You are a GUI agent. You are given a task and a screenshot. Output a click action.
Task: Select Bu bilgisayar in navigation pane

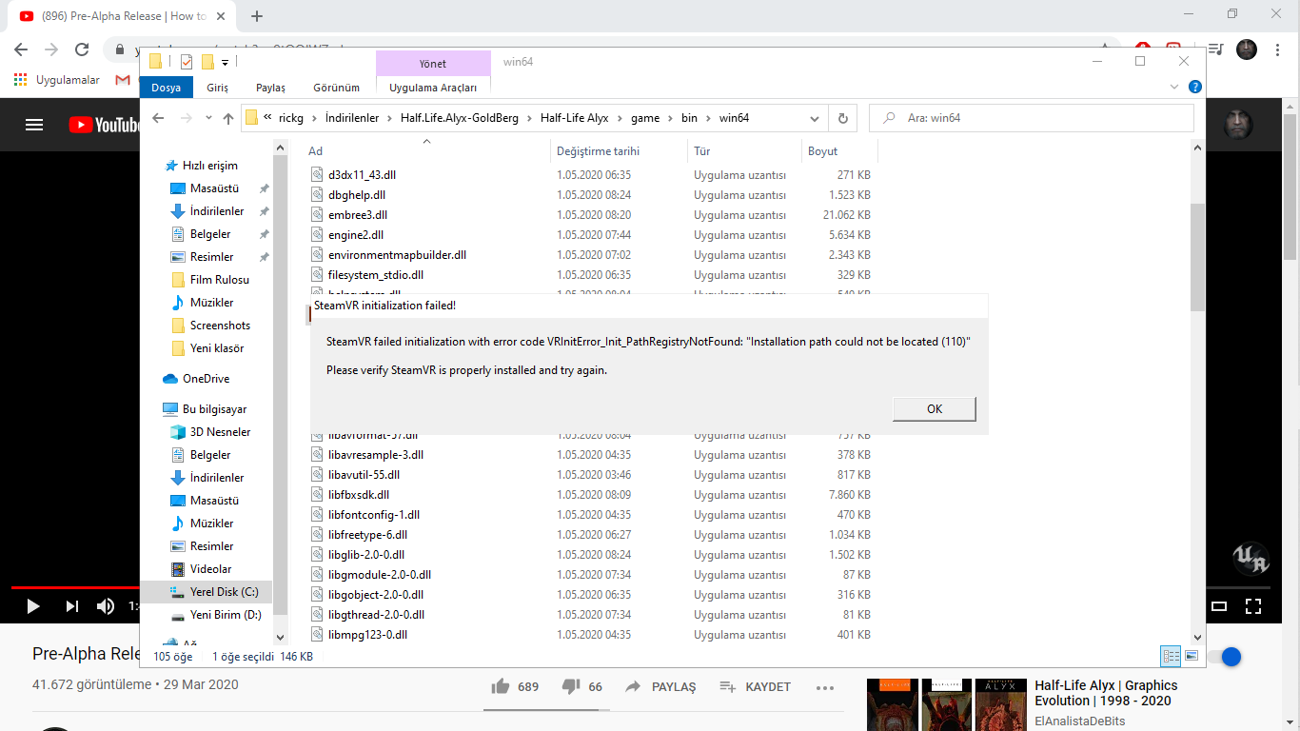click(x=214, y=409)
